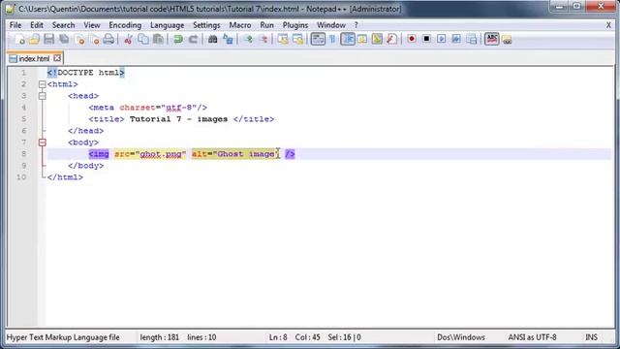
Task: Click "ANSI as UTF-8" encoding status
Action: click(x=532, y=337)
